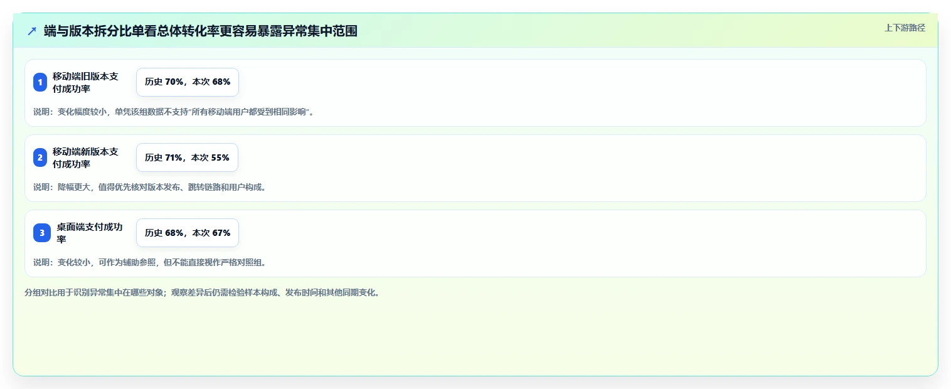Click the note 说明:降幅更大,值得优先核对版本发布

(149, 187)
